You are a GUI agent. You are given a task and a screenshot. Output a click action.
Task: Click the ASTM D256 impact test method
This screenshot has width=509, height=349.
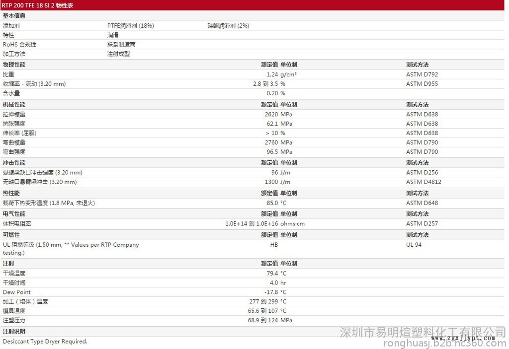422,172
